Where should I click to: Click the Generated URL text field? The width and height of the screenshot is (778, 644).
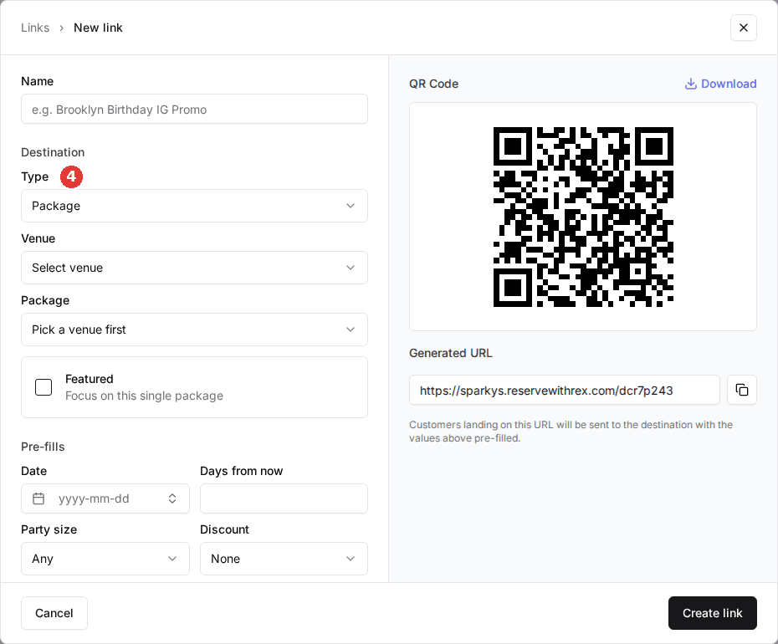(x=565, y=390)
